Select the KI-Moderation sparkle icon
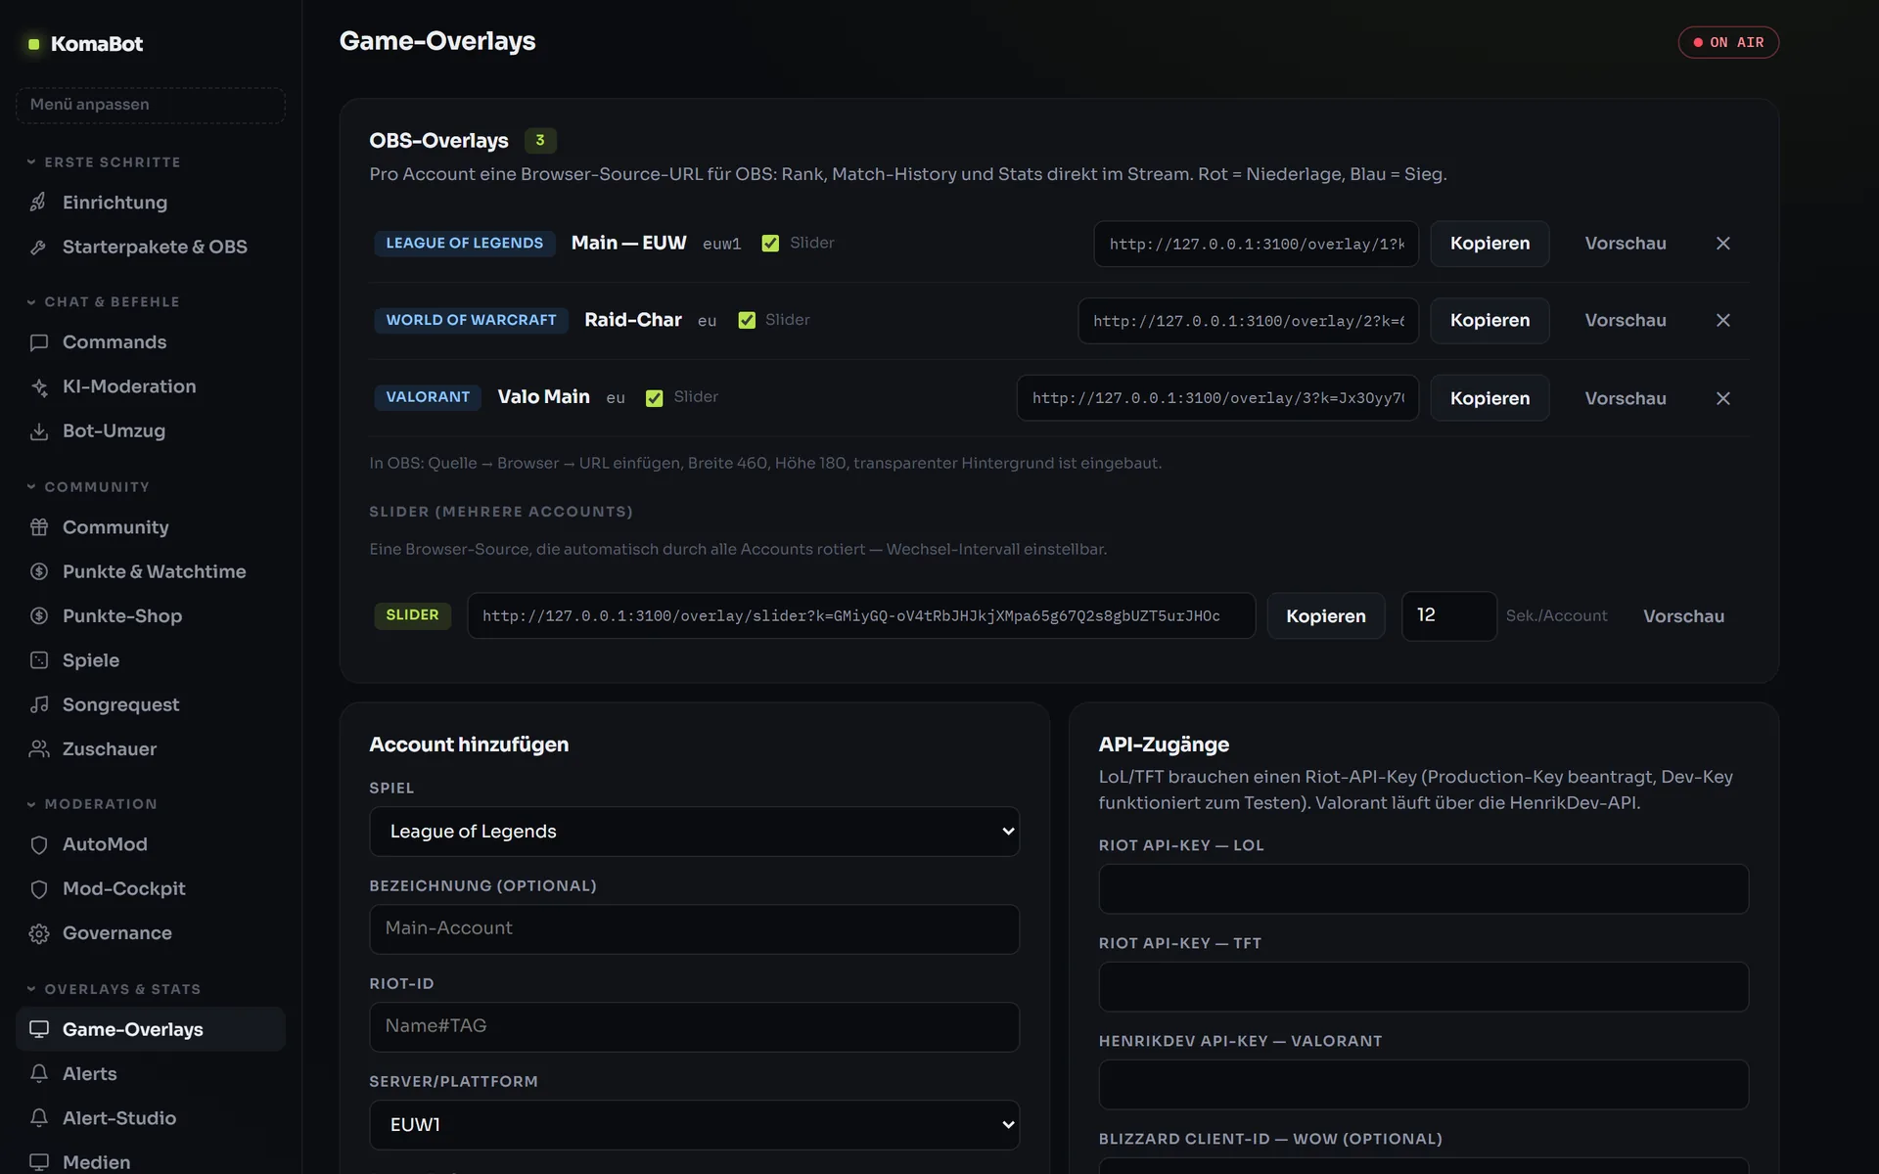 (39, 386)
